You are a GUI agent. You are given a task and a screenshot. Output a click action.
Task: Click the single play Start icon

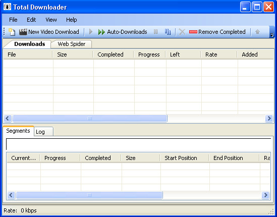click(91, 32)
